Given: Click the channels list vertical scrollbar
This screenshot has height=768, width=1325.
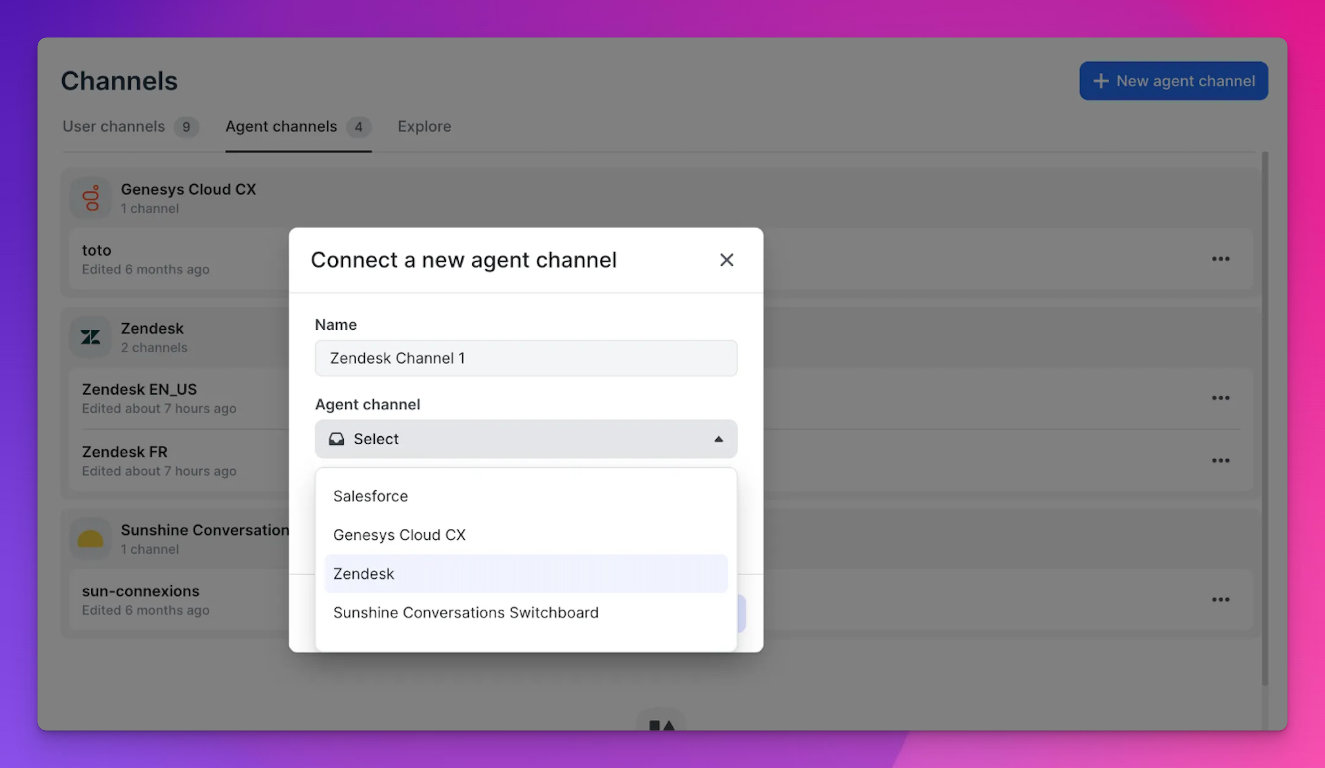Looking at the screenshot, I should pos(1265,418).
